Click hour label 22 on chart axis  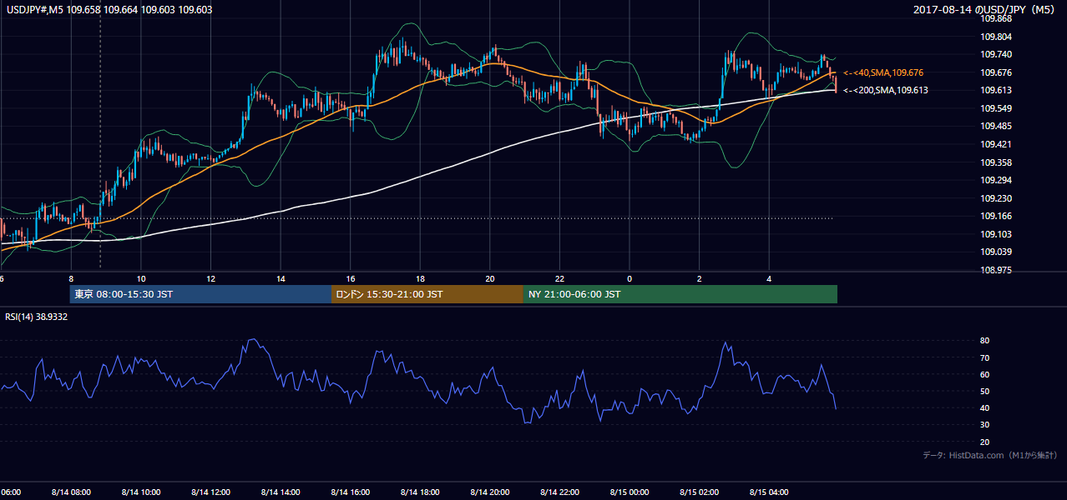pos(560,279)
